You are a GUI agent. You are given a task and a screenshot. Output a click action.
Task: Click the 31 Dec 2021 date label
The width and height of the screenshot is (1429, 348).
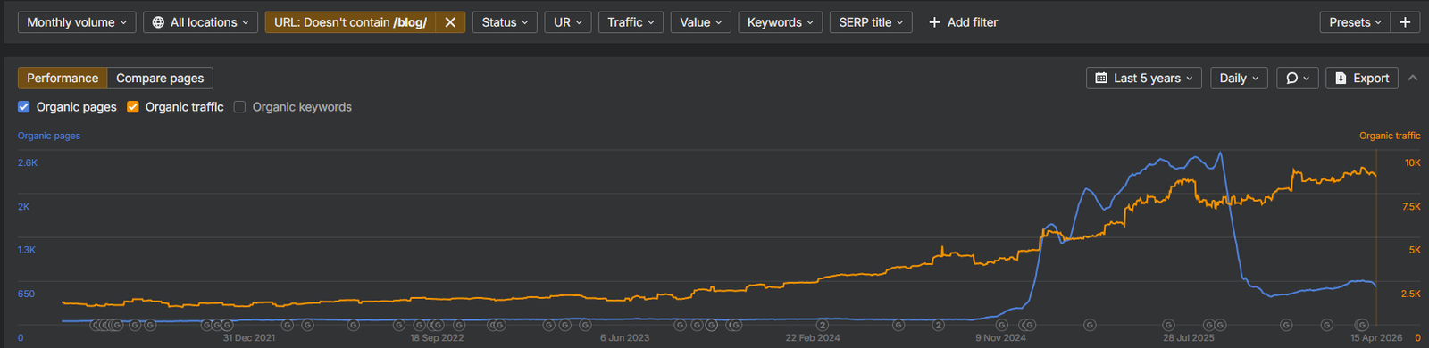click(249, 338)
